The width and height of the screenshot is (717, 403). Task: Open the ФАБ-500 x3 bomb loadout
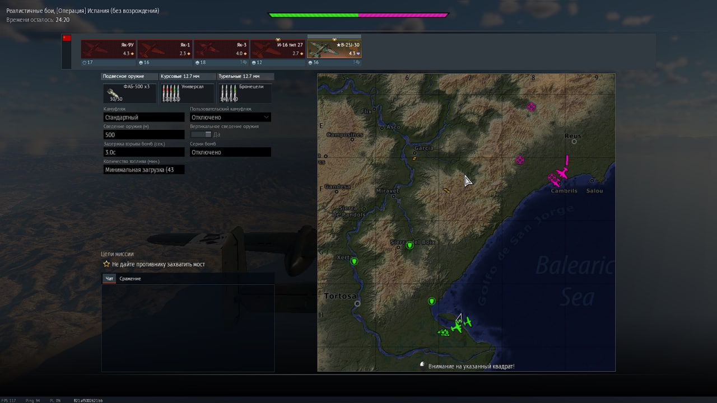130,93
